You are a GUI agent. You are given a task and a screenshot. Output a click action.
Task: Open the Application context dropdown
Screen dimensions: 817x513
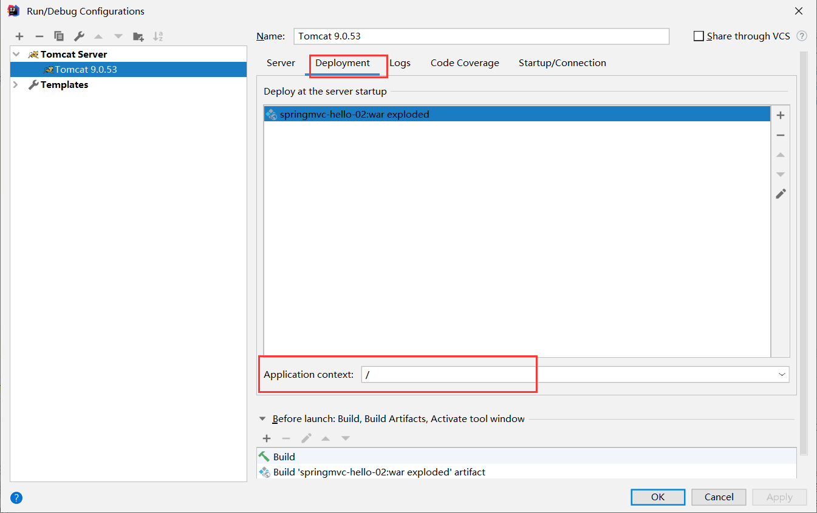click(x=782, y=375)
